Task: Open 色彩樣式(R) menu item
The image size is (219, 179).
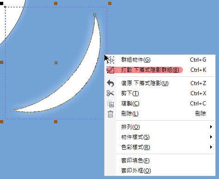Action: tap(160, 147)
